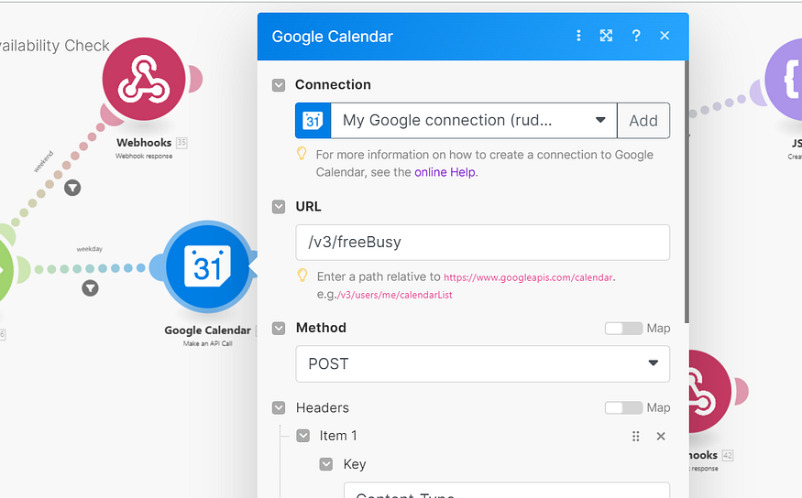Viewport: 802px width, 498px height.
Task: Open the lower right Webhooks module
Action: click(x=710, y=391)
